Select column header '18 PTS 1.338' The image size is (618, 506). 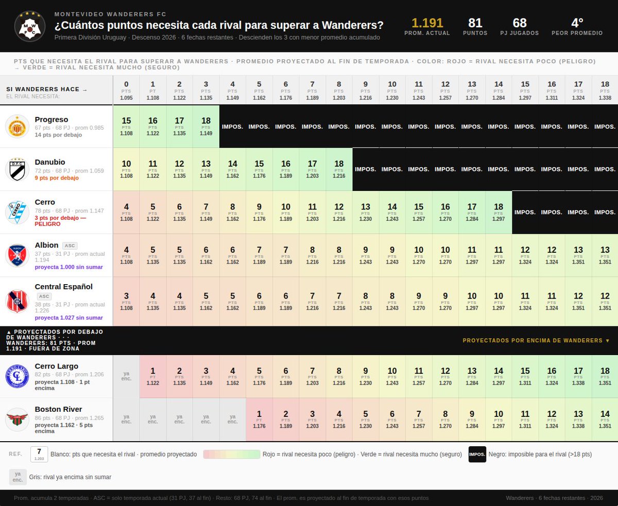point(605,90)
